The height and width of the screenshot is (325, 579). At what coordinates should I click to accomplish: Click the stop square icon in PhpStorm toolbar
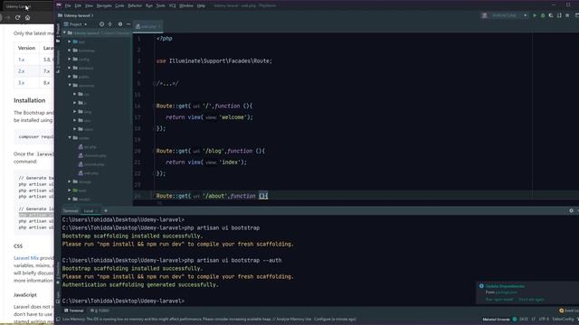tap(567, 15)
